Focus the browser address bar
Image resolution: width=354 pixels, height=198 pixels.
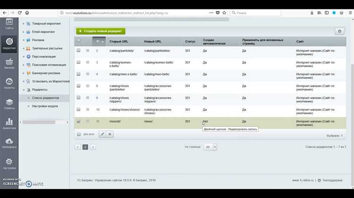click(x=135, y=13)
